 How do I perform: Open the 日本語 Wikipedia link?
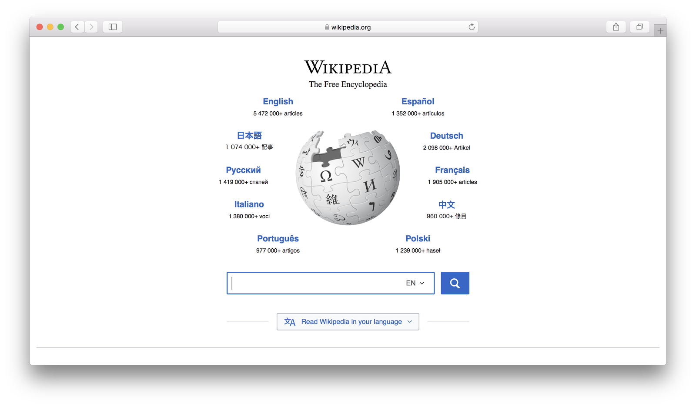pyautogui.click(x=249, y=136)
